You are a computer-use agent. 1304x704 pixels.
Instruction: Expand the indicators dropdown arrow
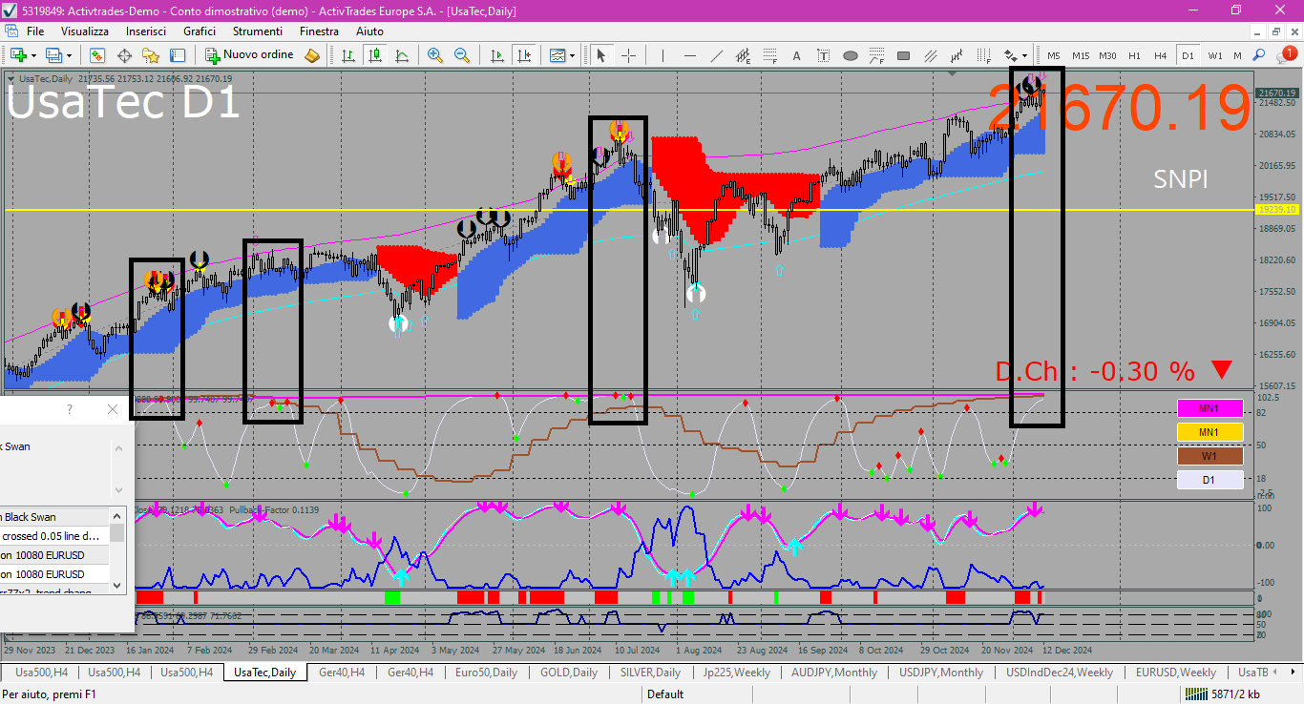click(x=572, y=55)
